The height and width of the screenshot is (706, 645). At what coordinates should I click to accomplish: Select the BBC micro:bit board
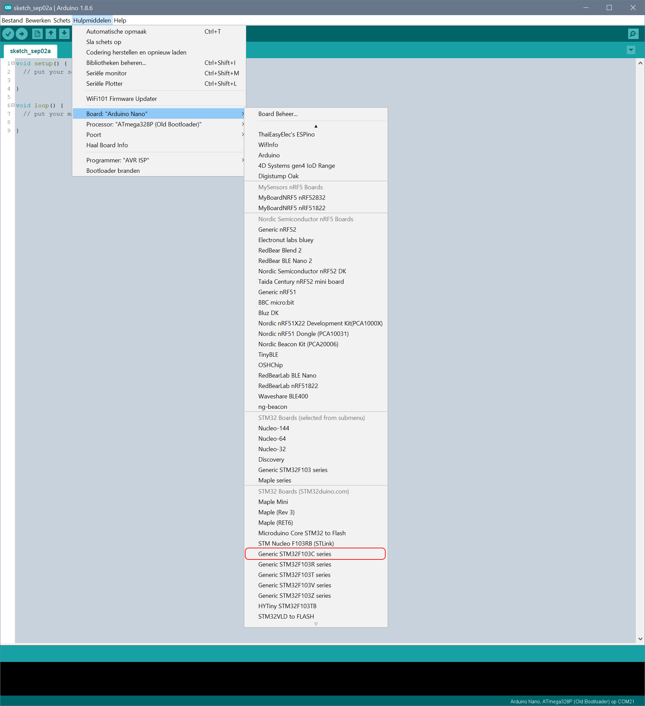[x=276, y=302]
